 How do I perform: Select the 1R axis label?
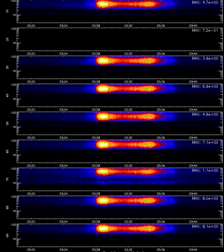[7, 11]
